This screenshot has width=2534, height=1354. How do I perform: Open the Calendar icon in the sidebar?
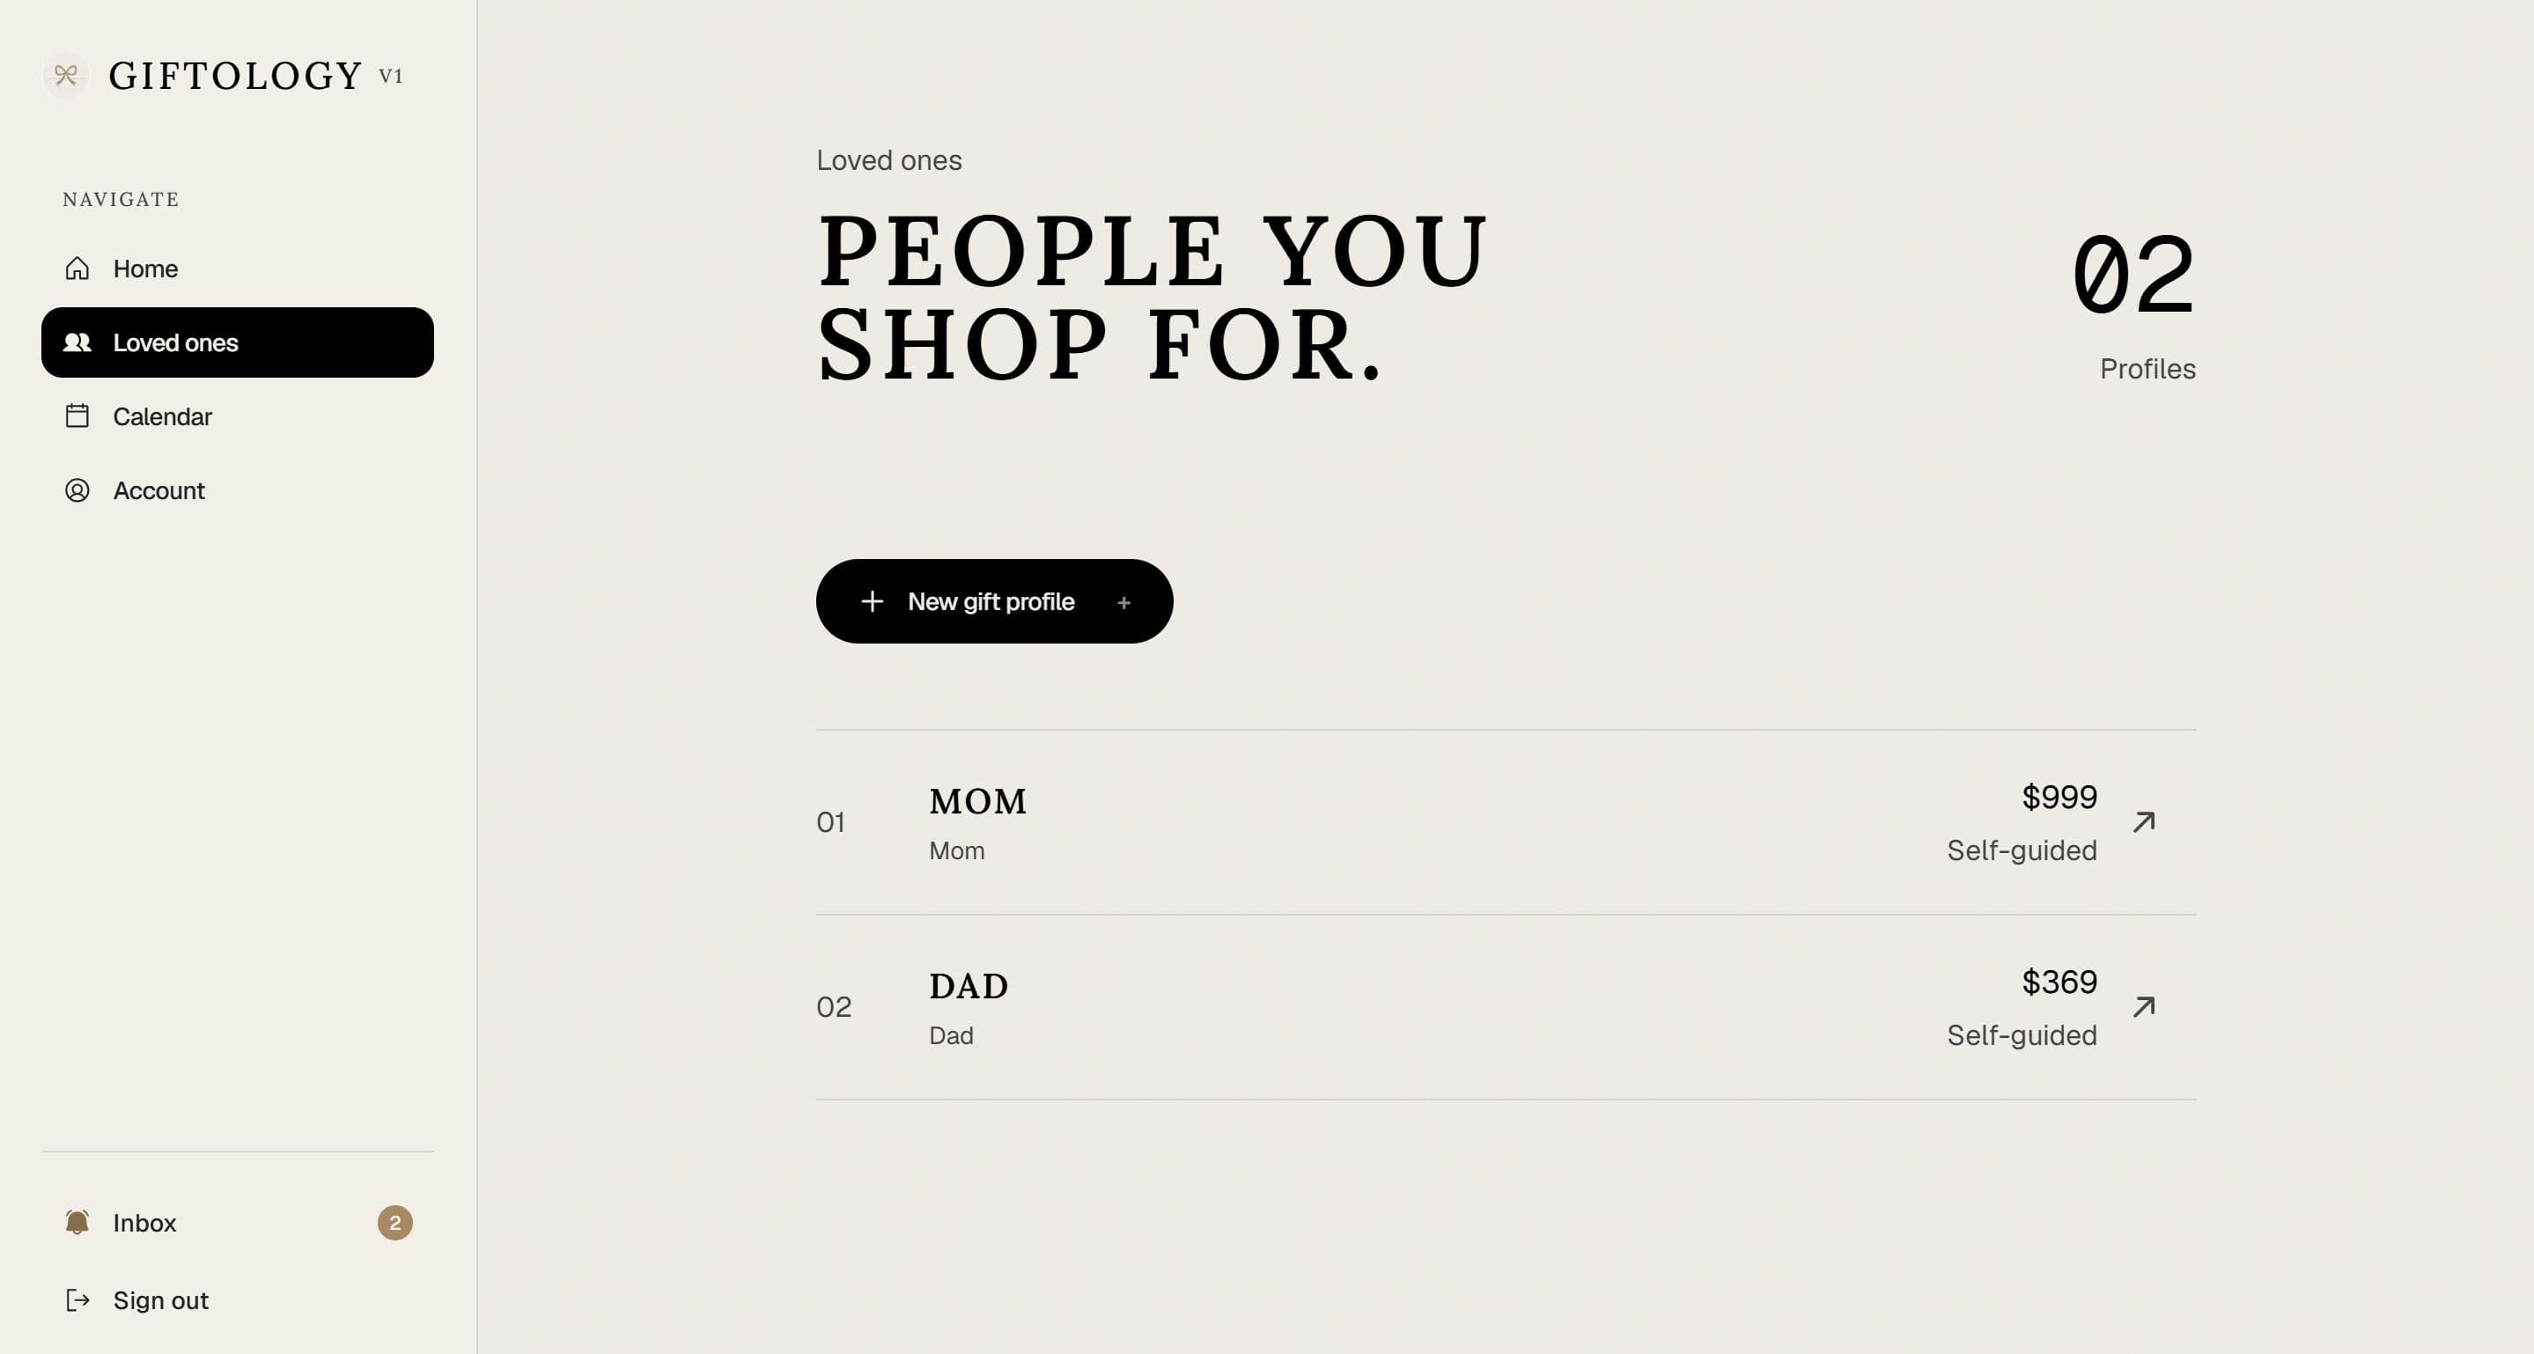[77, 416]
